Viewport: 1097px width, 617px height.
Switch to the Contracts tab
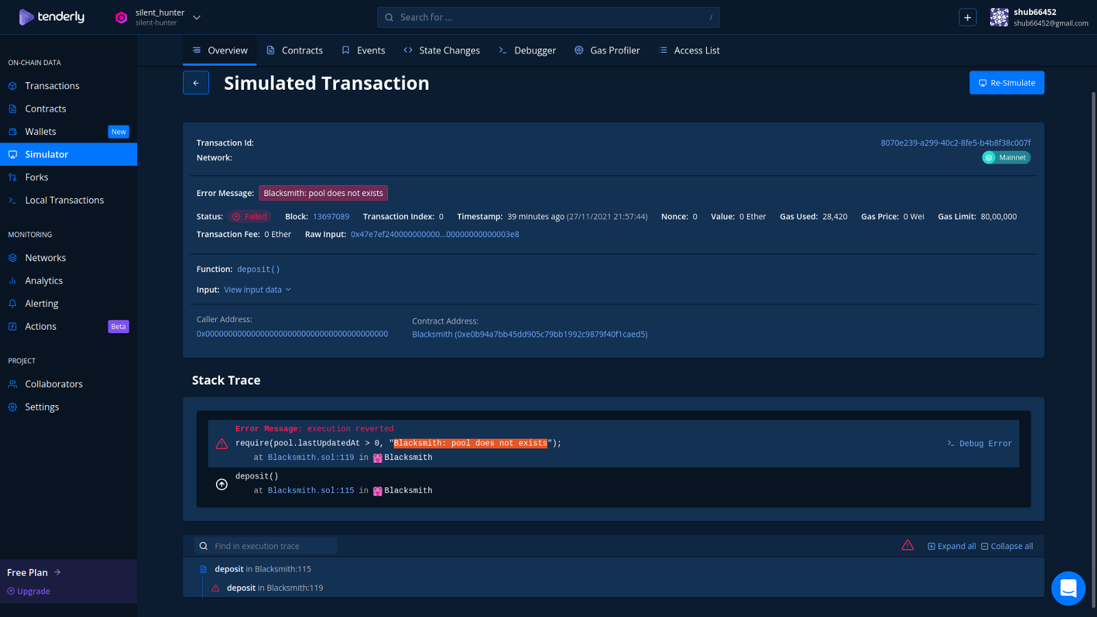[294, 50]
